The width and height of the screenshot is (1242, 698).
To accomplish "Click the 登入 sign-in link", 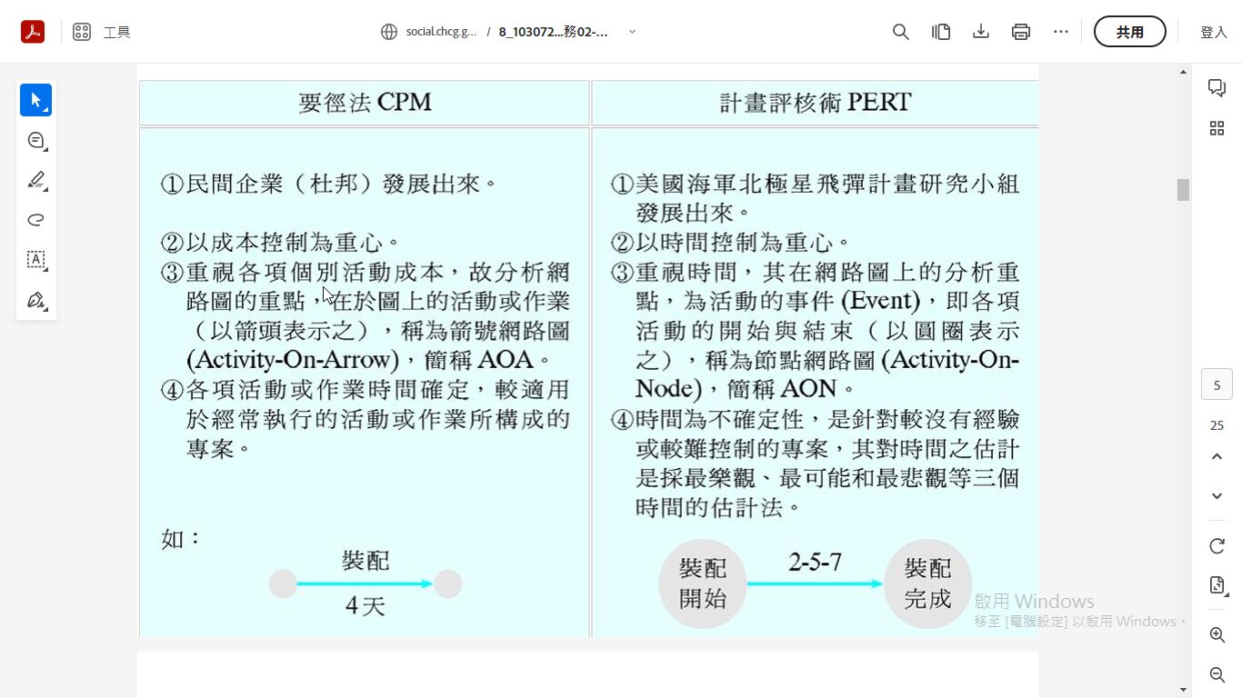I will coord(1214,32).
